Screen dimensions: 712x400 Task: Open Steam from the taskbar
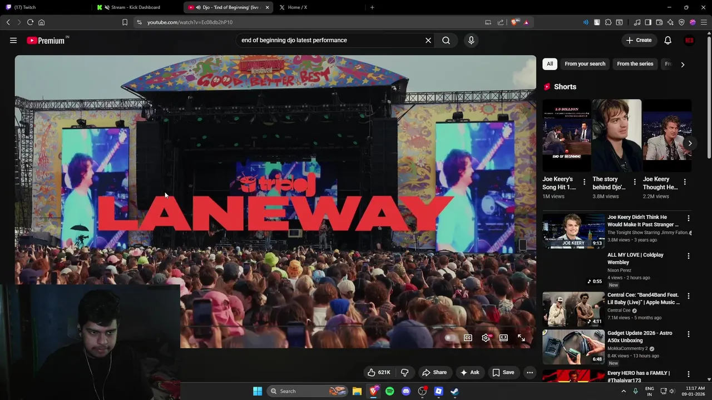[454, 391]
